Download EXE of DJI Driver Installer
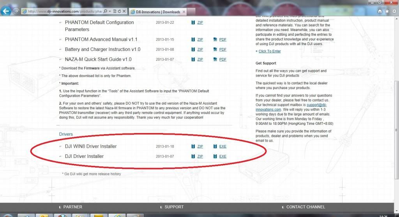This screenshot has height=217, width=399. pyautogui.click(x=222, y=156)
